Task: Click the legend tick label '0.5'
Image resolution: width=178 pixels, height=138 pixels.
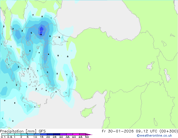Action: click(10, 137)
